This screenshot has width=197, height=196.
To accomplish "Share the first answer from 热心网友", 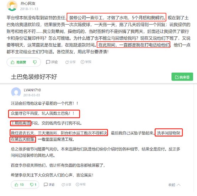I will (x=70, y=62).
